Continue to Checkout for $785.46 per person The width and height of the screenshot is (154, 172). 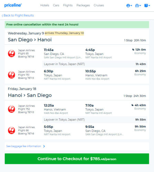[x=77, y=159]
